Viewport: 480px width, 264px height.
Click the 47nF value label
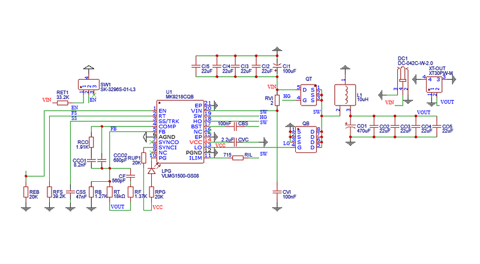pos(81,197)
